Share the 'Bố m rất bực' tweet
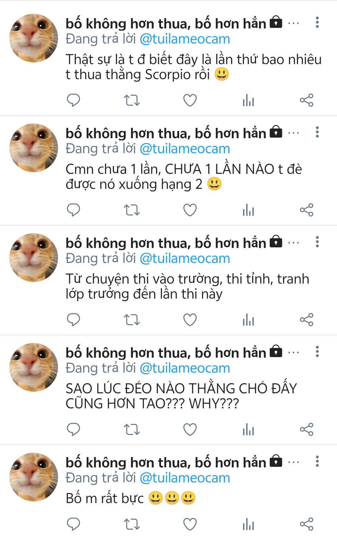337x539 pixels. [306, 524]
